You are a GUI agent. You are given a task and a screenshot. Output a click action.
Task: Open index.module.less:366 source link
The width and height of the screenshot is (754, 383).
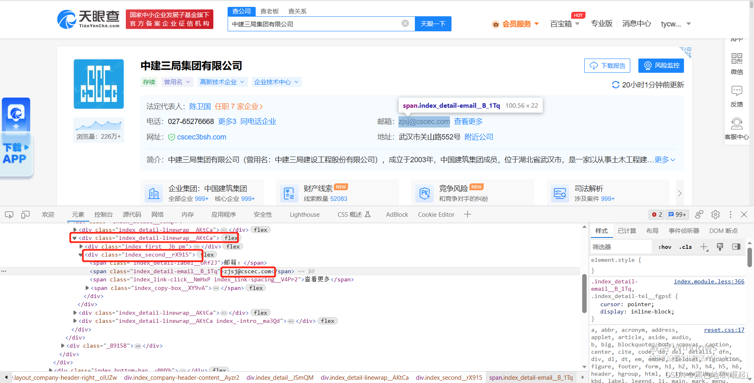click(x=709, y=282)
